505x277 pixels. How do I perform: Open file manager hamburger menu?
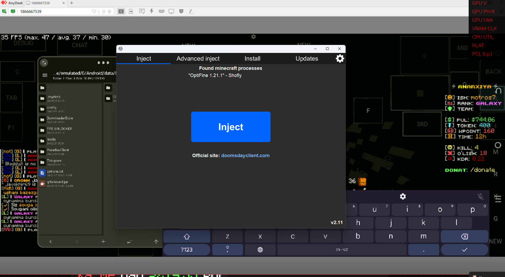[45, 75]
